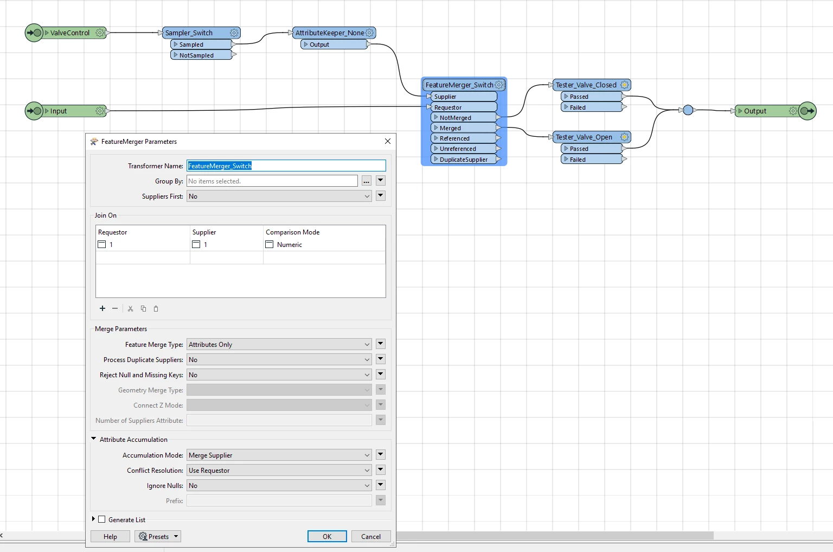Click the OK button
833x552 pixels.
(x=327, y=536)
